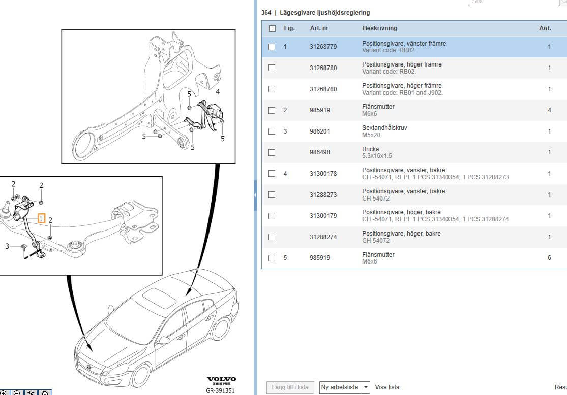Screen dimensions: 567x395
Task: Open the Ny arbetslista dropdown arrow
Action: 366,387
